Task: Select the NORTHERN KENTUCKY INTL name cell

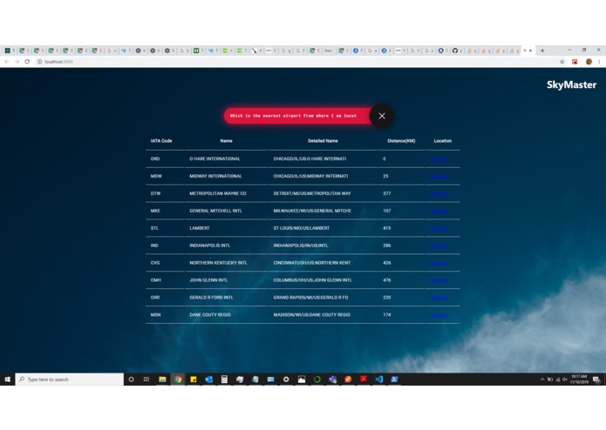Action: coord(218,263)
